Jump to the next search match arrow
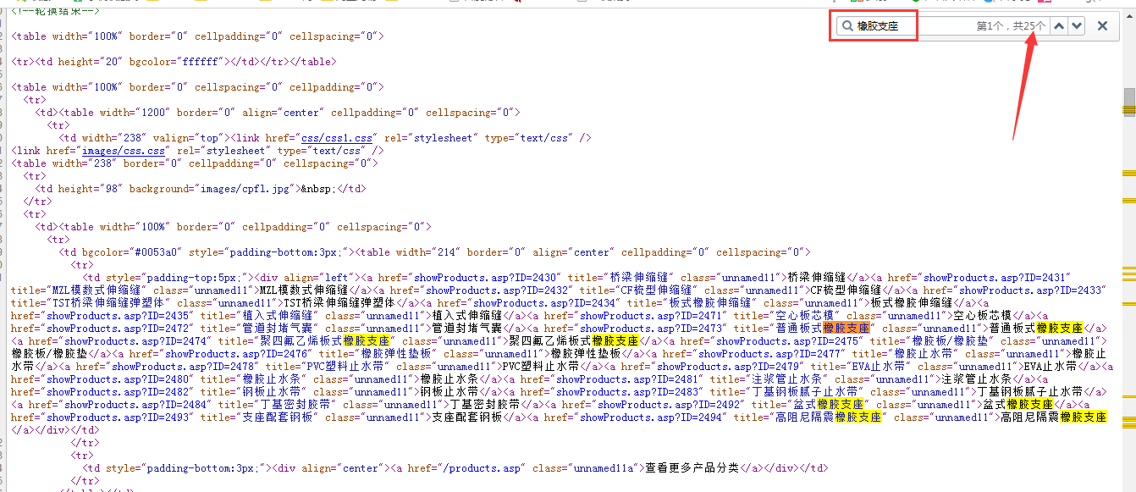Screen dimensions: 1136x492 1077,26
